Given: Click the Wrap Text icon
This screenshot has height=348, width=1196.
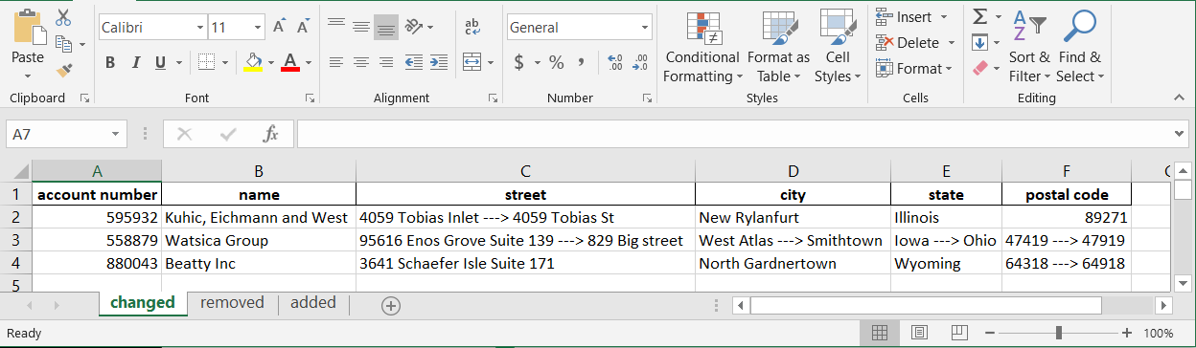Looking at the screenshot, I should coord(472,27).
